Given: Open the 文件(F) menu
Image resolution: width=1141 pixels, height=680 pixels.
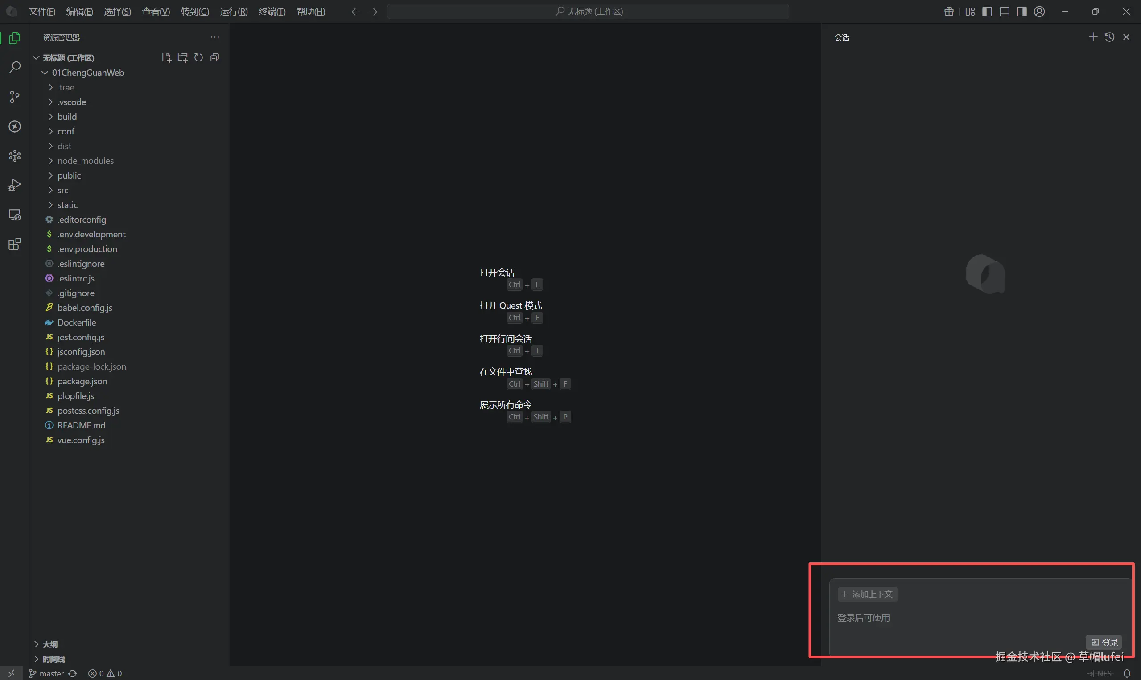Looking at the screenshot, I should click(42, 12).
